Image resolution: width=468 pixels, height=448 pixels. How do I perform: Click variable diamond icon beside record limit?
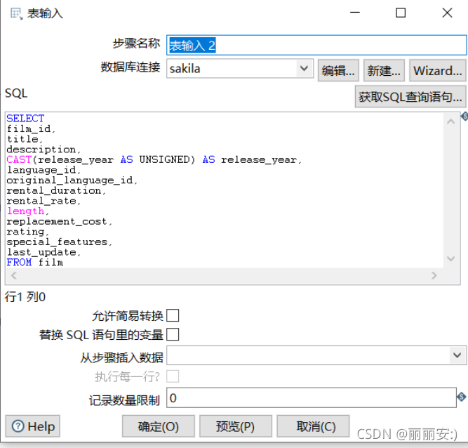tap(462, 397)
